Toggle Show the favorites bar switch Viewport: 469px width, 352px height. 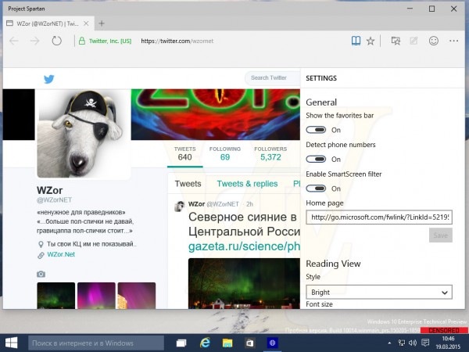click(316, 130)
